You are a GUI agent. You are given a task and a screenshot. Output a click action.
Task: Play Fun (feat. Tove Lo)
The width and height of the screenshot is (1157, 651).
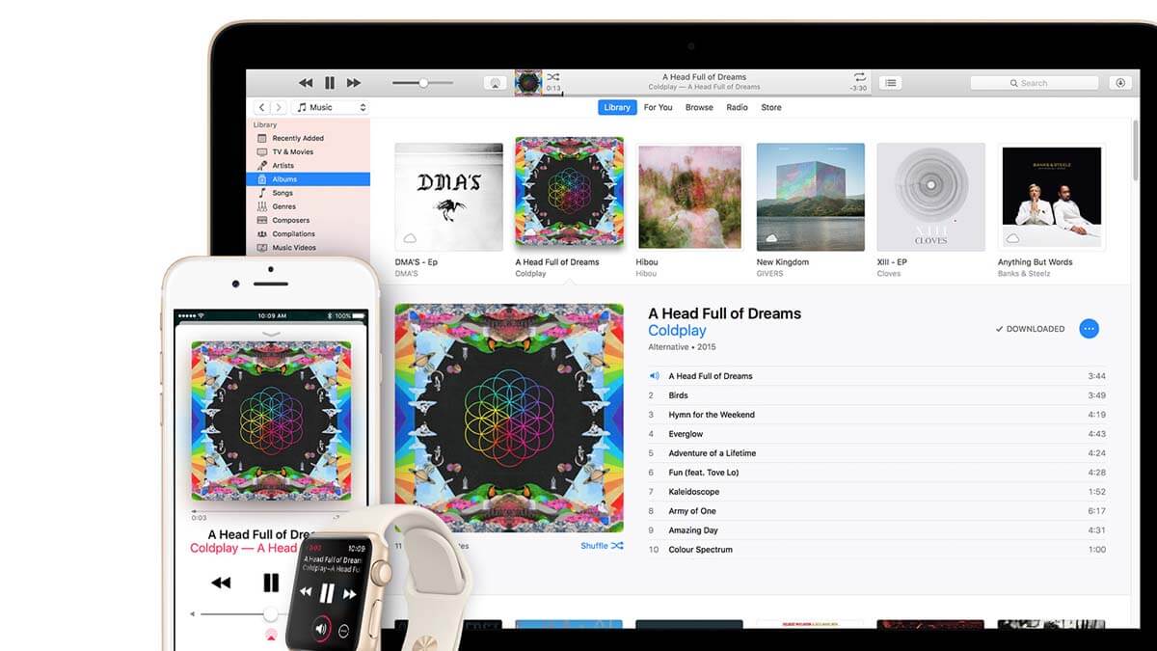[x=876, y=473]
